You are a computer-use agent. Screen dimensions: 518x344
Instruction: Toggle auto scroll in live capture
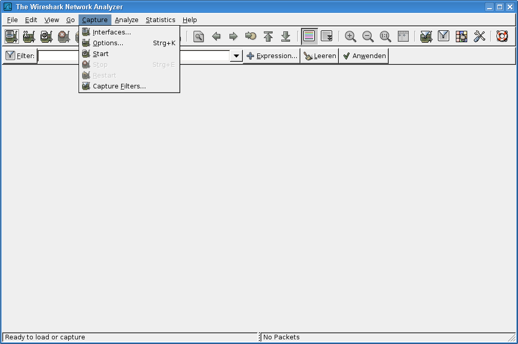pyautogui.click(x=327, y=37)
